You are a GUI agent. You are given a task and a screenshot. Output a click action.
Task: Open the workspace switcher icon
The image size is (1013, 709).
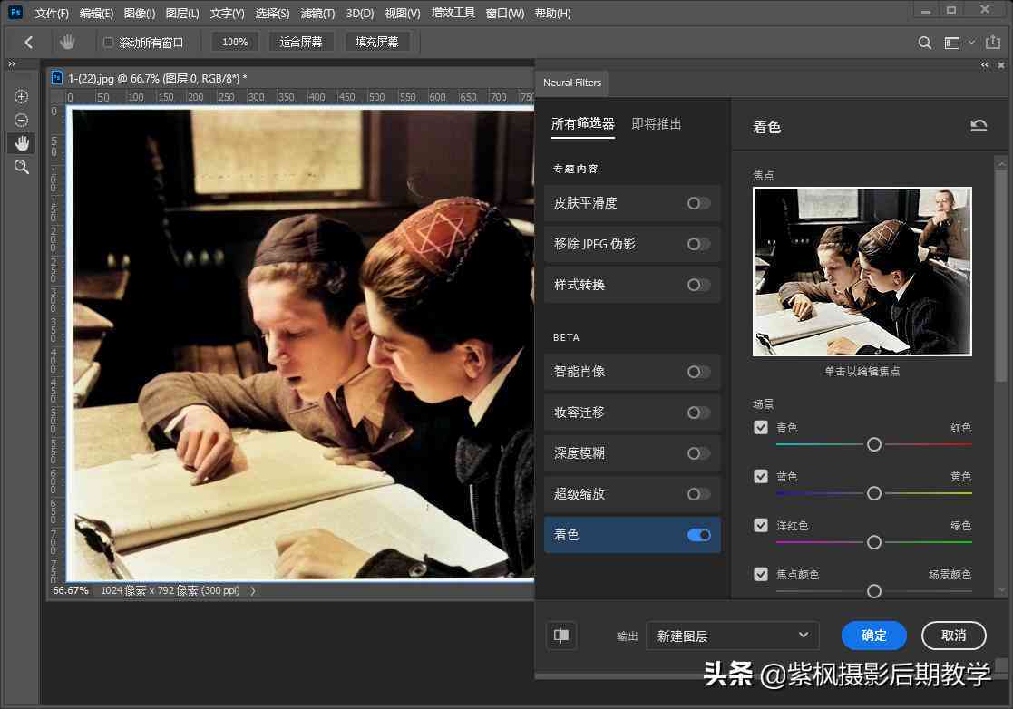pos(952,43)
